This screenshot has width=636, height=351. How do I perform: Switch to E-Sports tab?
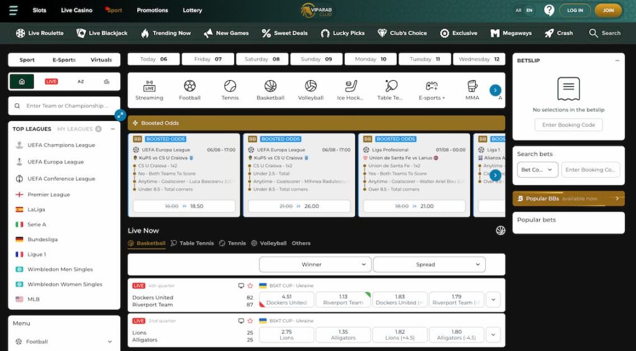64,60
